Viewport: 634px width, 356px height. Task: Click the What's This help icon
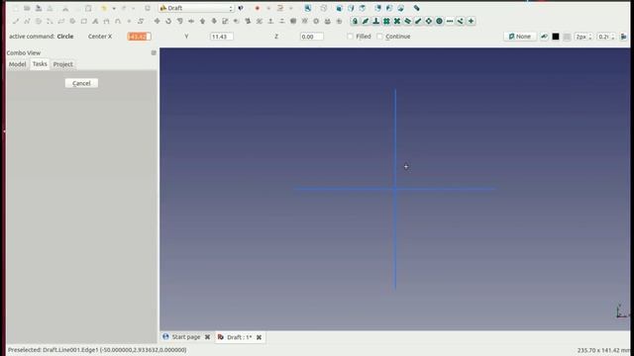pyautogui.click(x=241, y=8)
